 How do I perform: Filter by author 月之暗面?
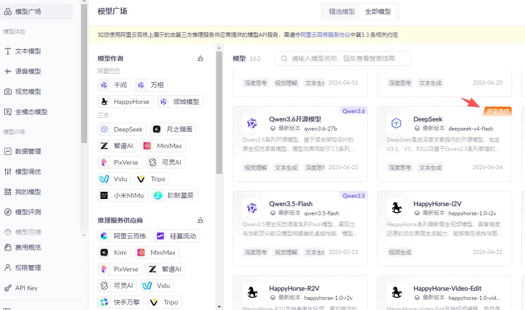point(173,129)
